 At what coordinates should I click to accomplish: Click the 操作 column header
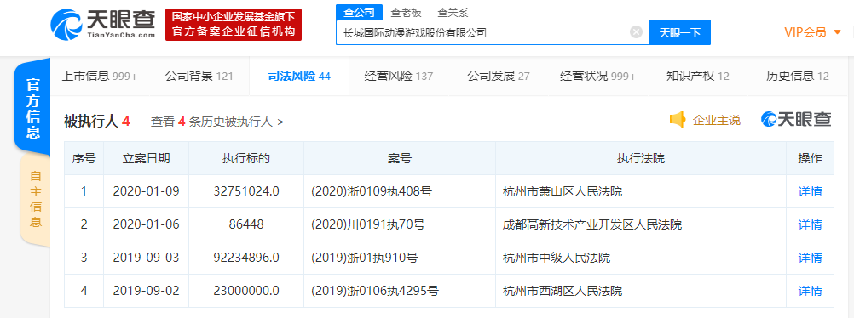coord(810,158)
